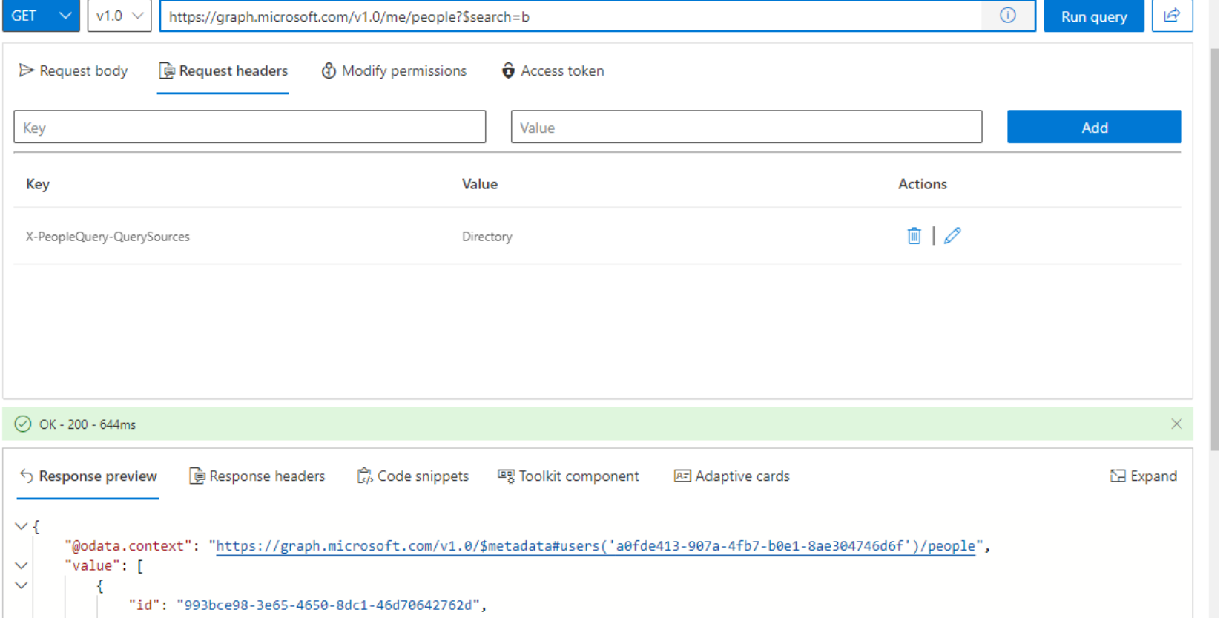Image resolution: width=1226 pixels, height=627 pixels.
Task: Click the info icon in URL bar
Action: [1008, 16]
